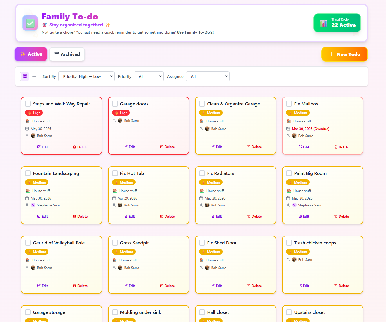Check the Trash chicken coops checkbox
The image size is (386, 322).
pyautogui.click(x=289, y=243)
